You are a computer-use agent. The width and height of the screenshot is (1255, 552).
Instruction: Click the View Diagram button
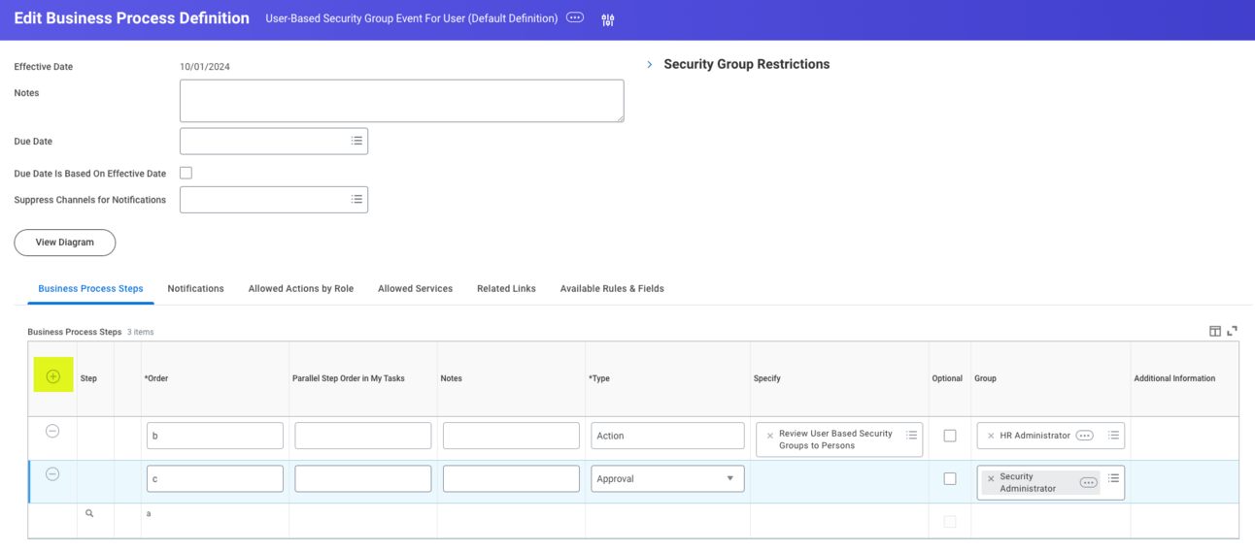[x=65, y=243]
